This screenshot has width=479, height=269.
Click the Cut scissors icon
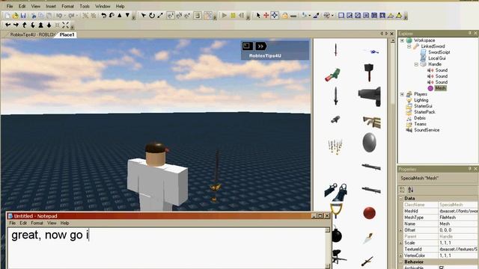[34, 15]
